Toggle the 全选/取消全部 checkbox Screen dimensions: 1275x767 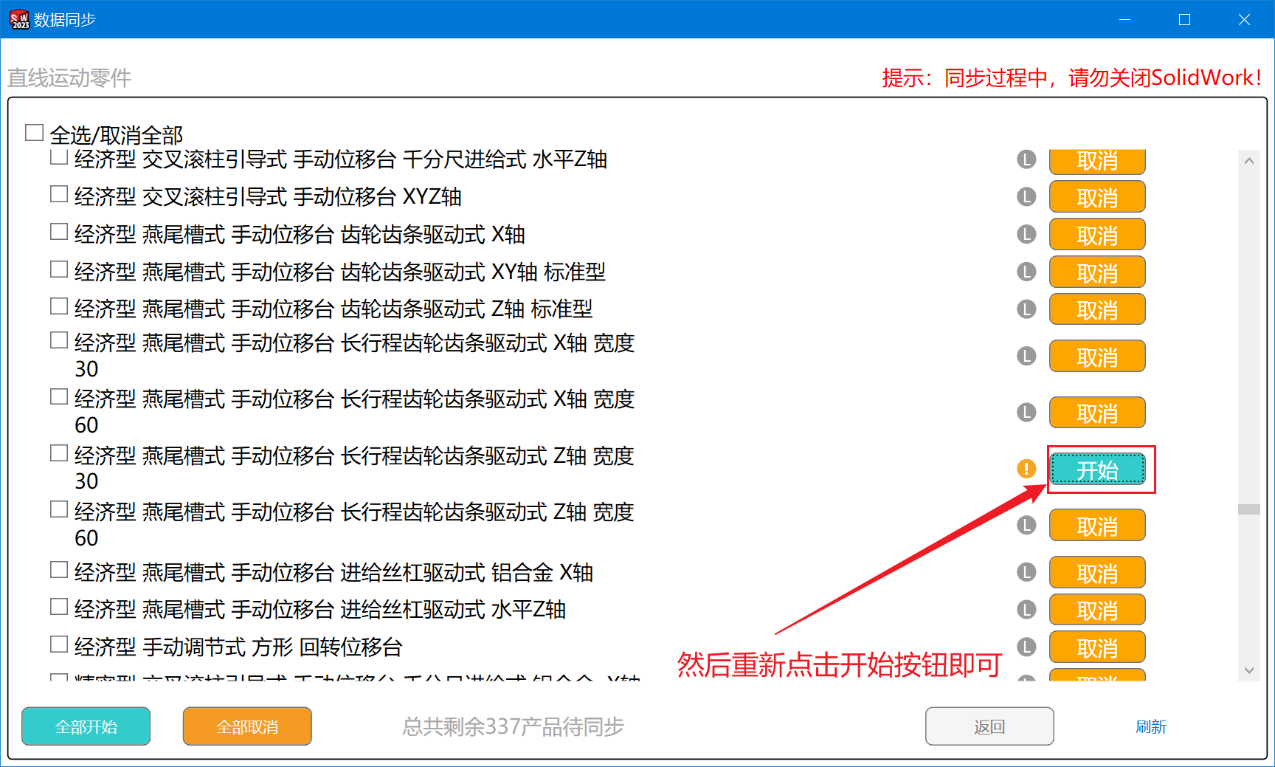coord(34,133)
